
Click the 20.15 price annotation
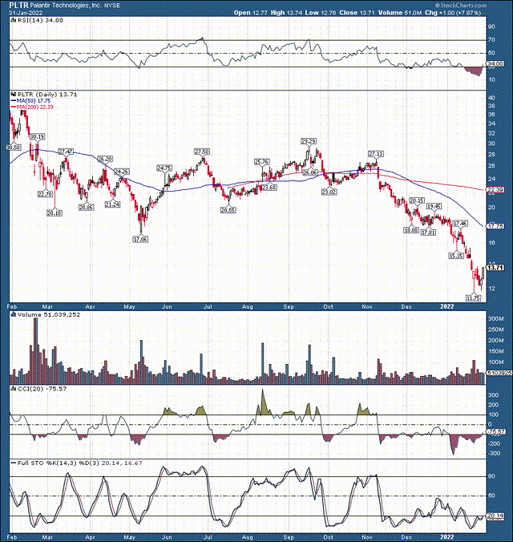417,200
